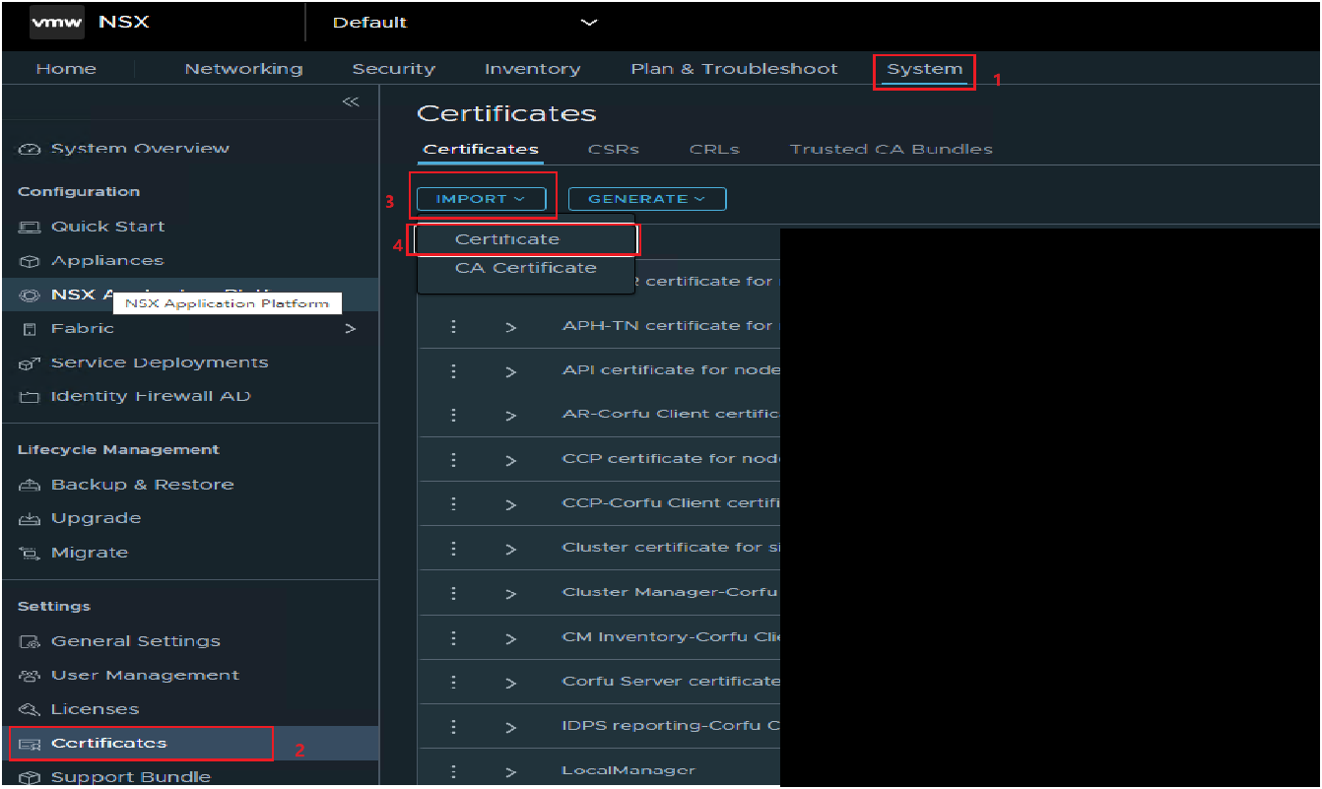This screenshot has width=1322, height=789.
Task: Open the Security tab
Action: point(394,69)
